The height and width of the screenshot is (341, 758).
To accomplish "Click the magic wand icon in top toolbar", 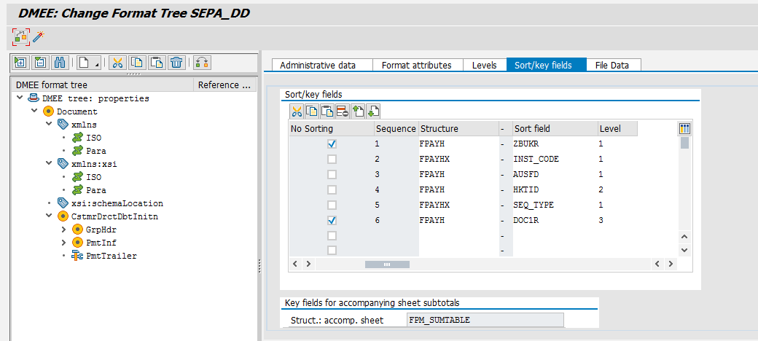I will tap(39, 36).
